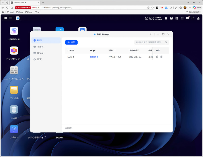
Task: Open the browser favorites list icon
Action: 176,8
